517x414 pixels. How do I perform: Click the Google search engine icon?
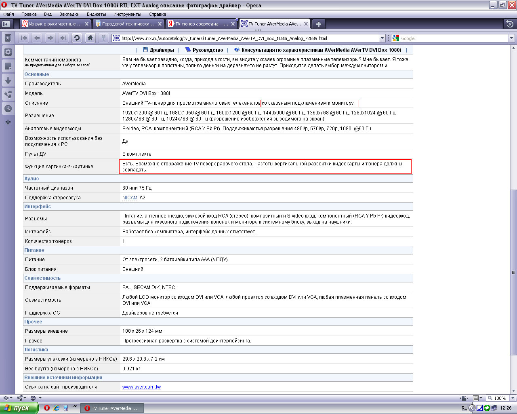[396, 38]
